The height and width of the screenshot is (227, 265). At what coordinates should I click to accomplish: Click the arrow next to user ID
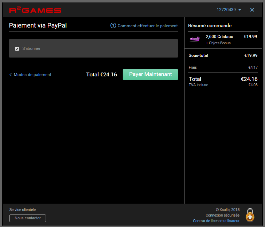point(240,10)
